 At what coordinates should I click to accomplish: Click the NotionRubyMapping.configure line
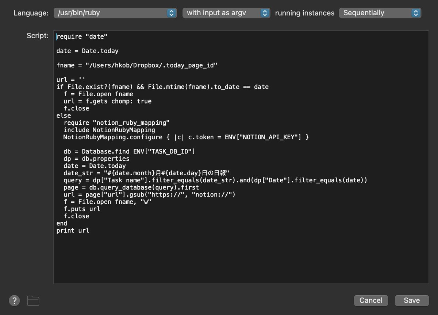coord(186,137)
